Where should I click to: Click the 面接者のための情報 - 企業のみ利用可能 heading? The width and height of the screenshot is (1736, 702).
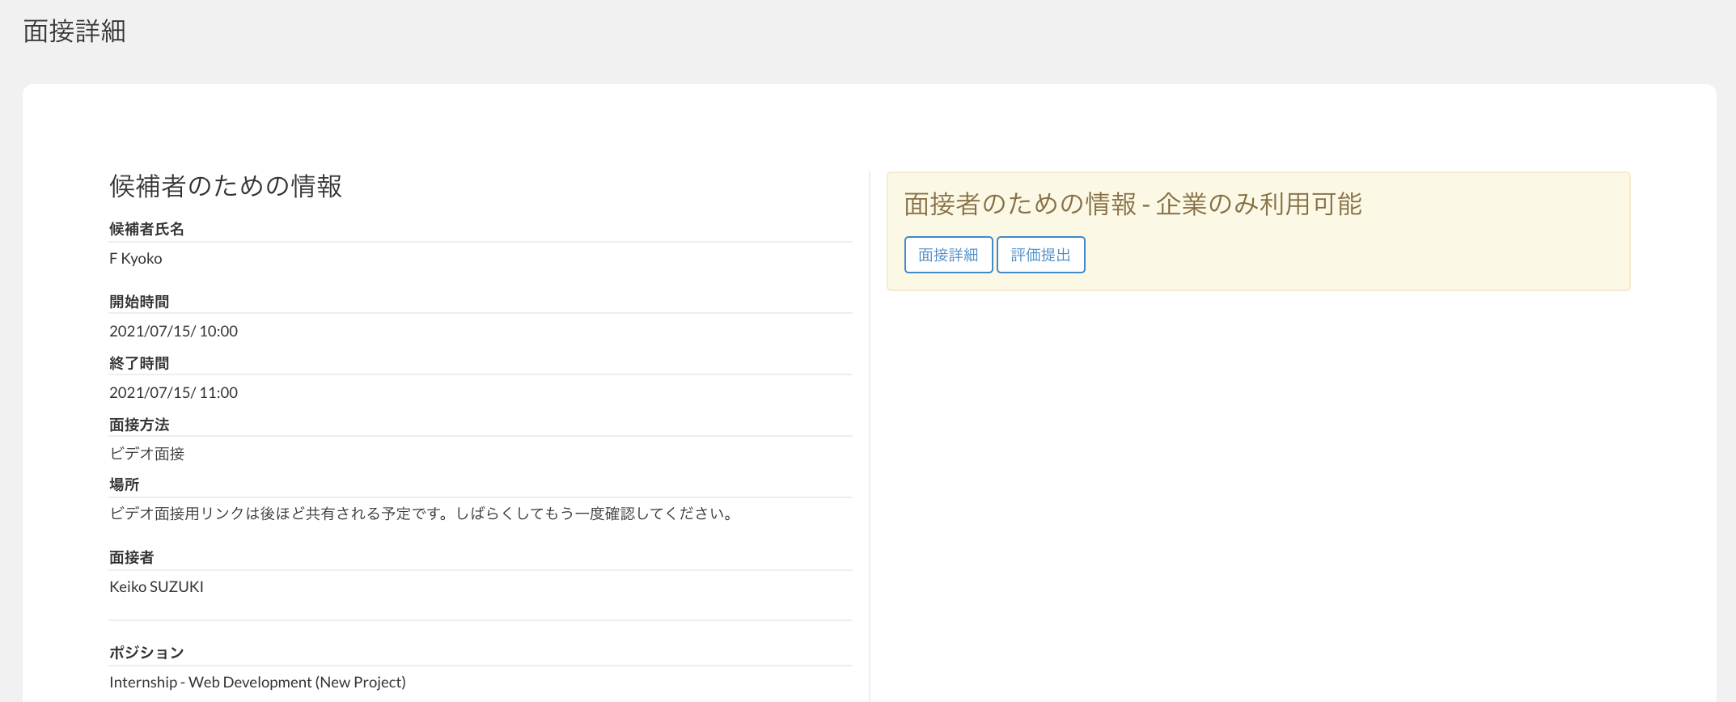pyautogui.click(x=1133, y=204)
